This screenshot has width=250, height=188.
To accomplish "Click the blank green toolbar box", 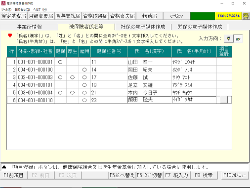I will point(203,16).
